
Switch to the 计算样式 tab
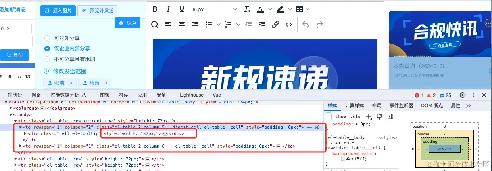[x=354, y=106]
